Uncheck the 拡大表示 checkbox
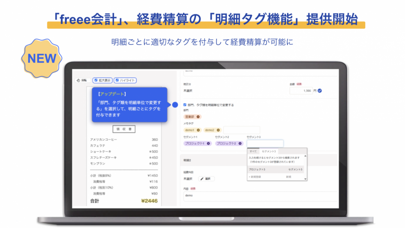405x228 pixels. point(96,80)
